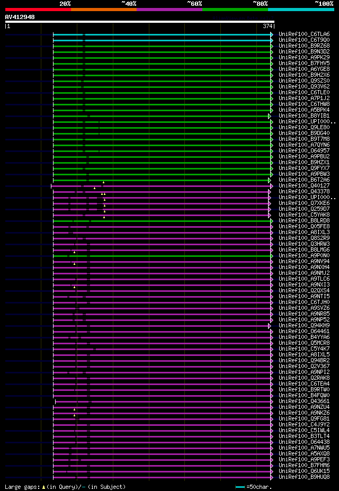The image size is (339, 491).
Task: Select the UniRef100_A9NV94 label
Action: point(304,261)
